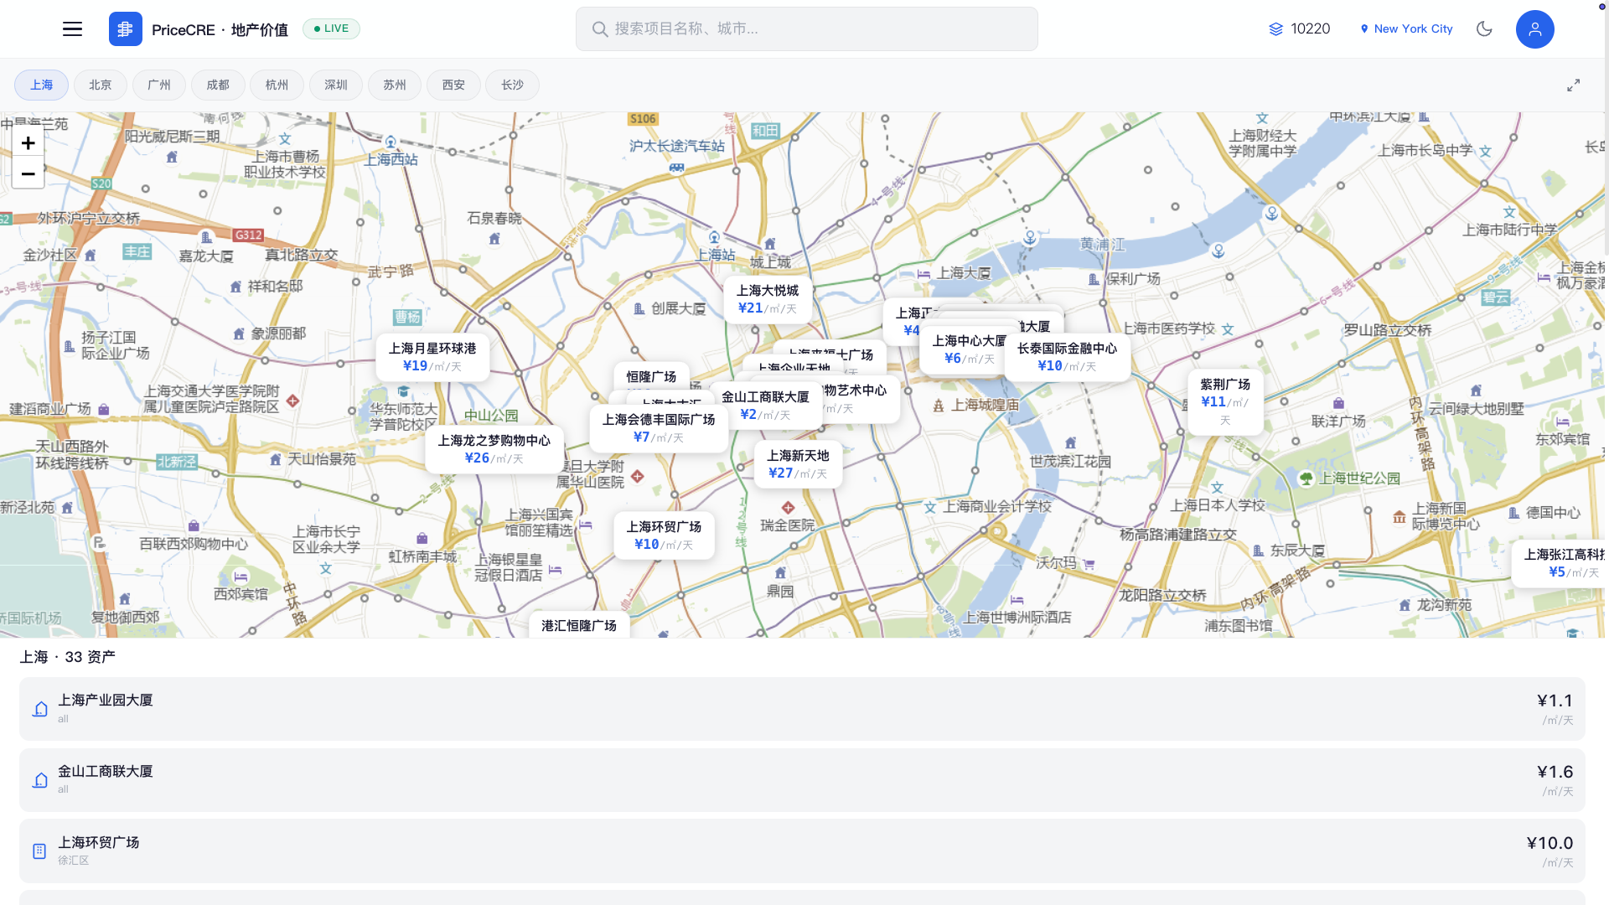This screenshot has height=905, width=1609.
Task: Zoom out on the map
Action: [x=28, y=174]
